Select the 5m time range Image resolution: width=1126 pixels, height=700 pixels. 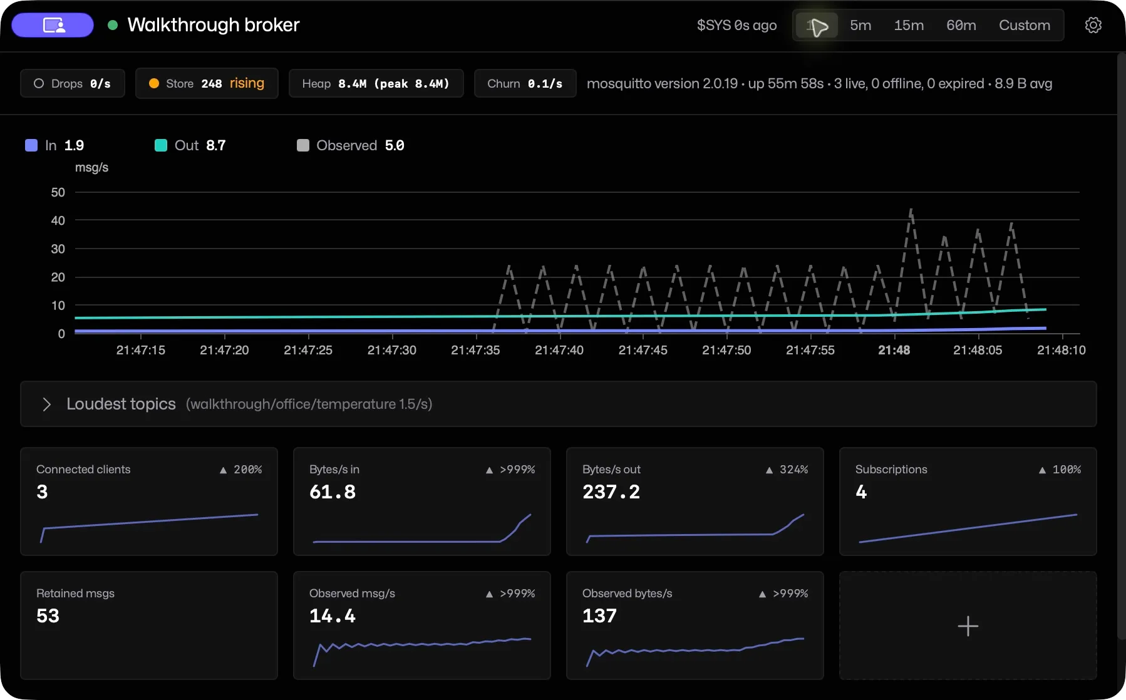(x=860, y=25)
